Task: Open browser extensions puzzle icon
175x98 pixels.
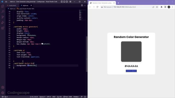Action: click(x=161, y=7)
